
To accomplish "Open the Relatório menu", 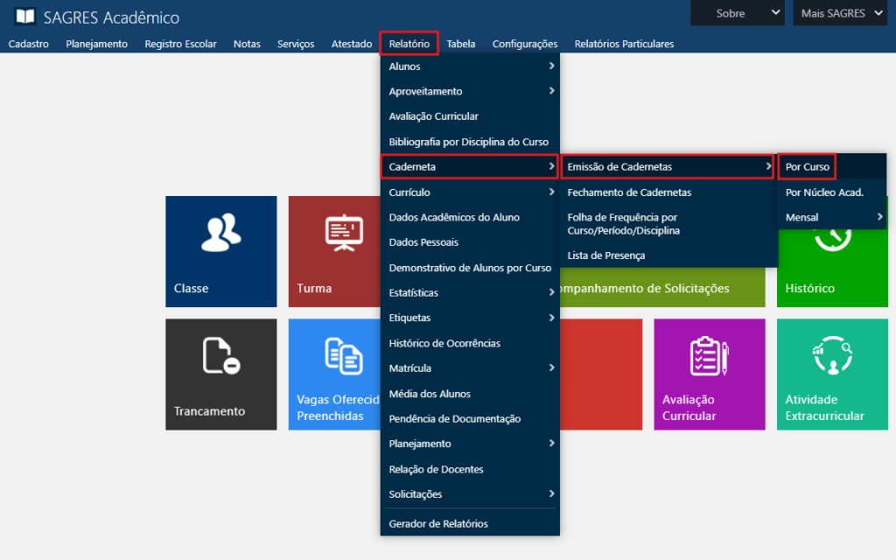I will (x=409, y=44).
